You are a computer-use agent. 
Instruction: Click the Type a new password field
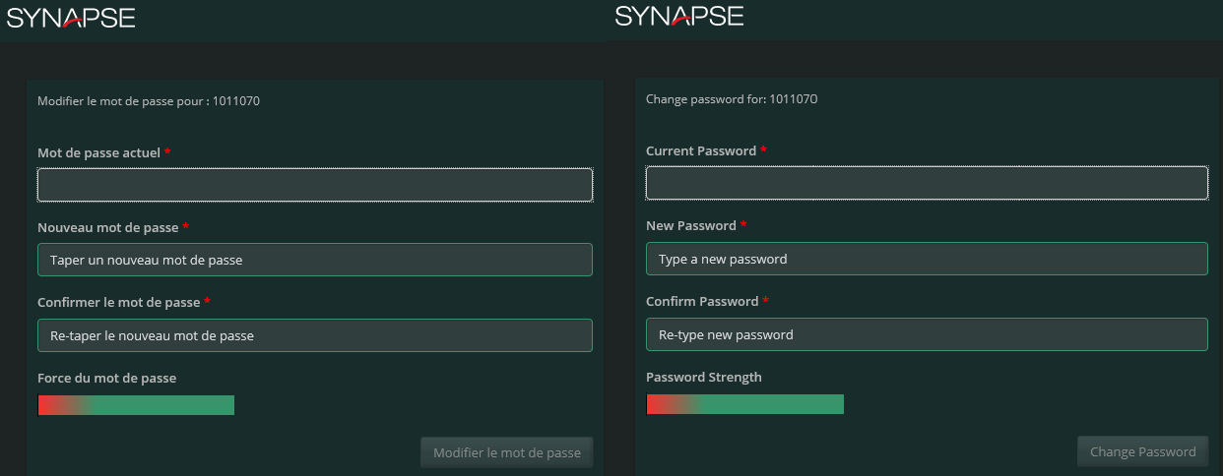click(927, 259)
